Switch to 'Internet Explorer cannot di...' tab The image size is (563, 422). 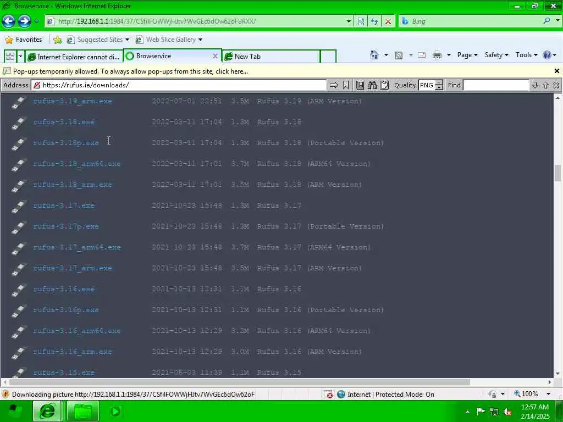(74, 57)
